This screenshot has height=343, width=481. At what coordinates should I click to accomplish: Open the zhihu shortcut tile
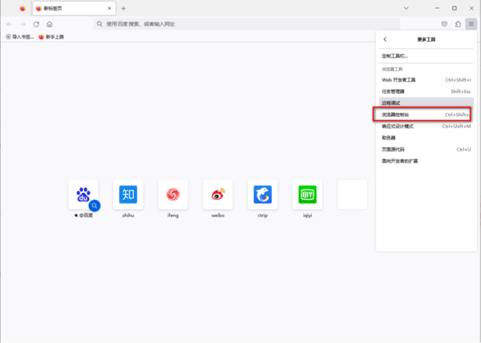(x=128, y=195)
